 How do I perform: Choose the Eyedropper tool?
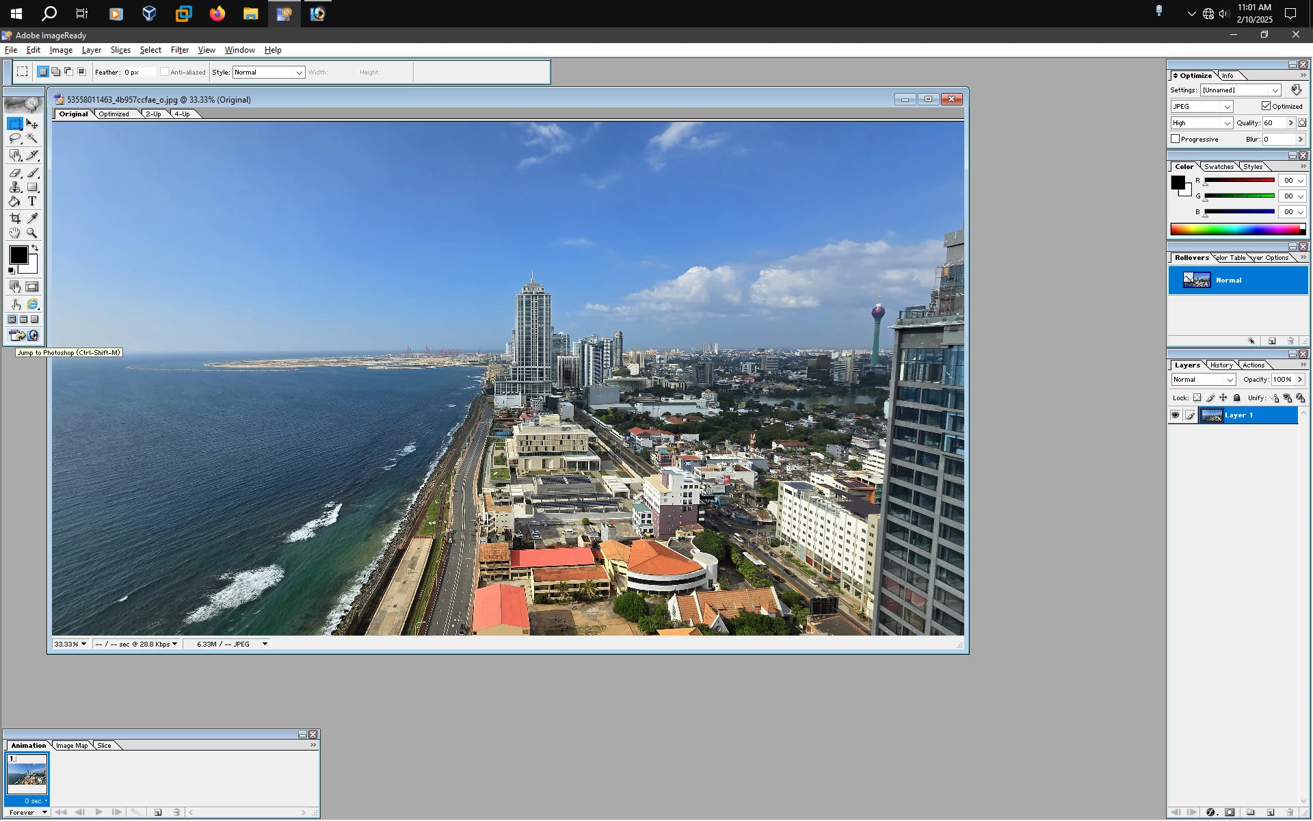pyautogui.click(x=32, y=218)
